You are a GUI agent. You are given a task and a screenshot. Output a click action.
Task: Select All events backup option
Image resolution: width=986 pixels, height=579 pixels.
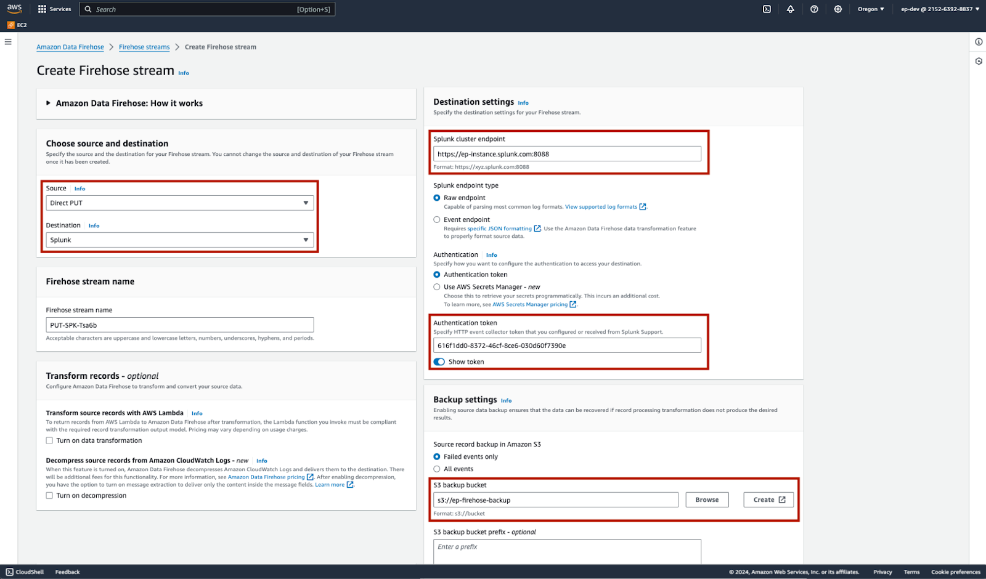pyautogui.click(x=437, y=469)
